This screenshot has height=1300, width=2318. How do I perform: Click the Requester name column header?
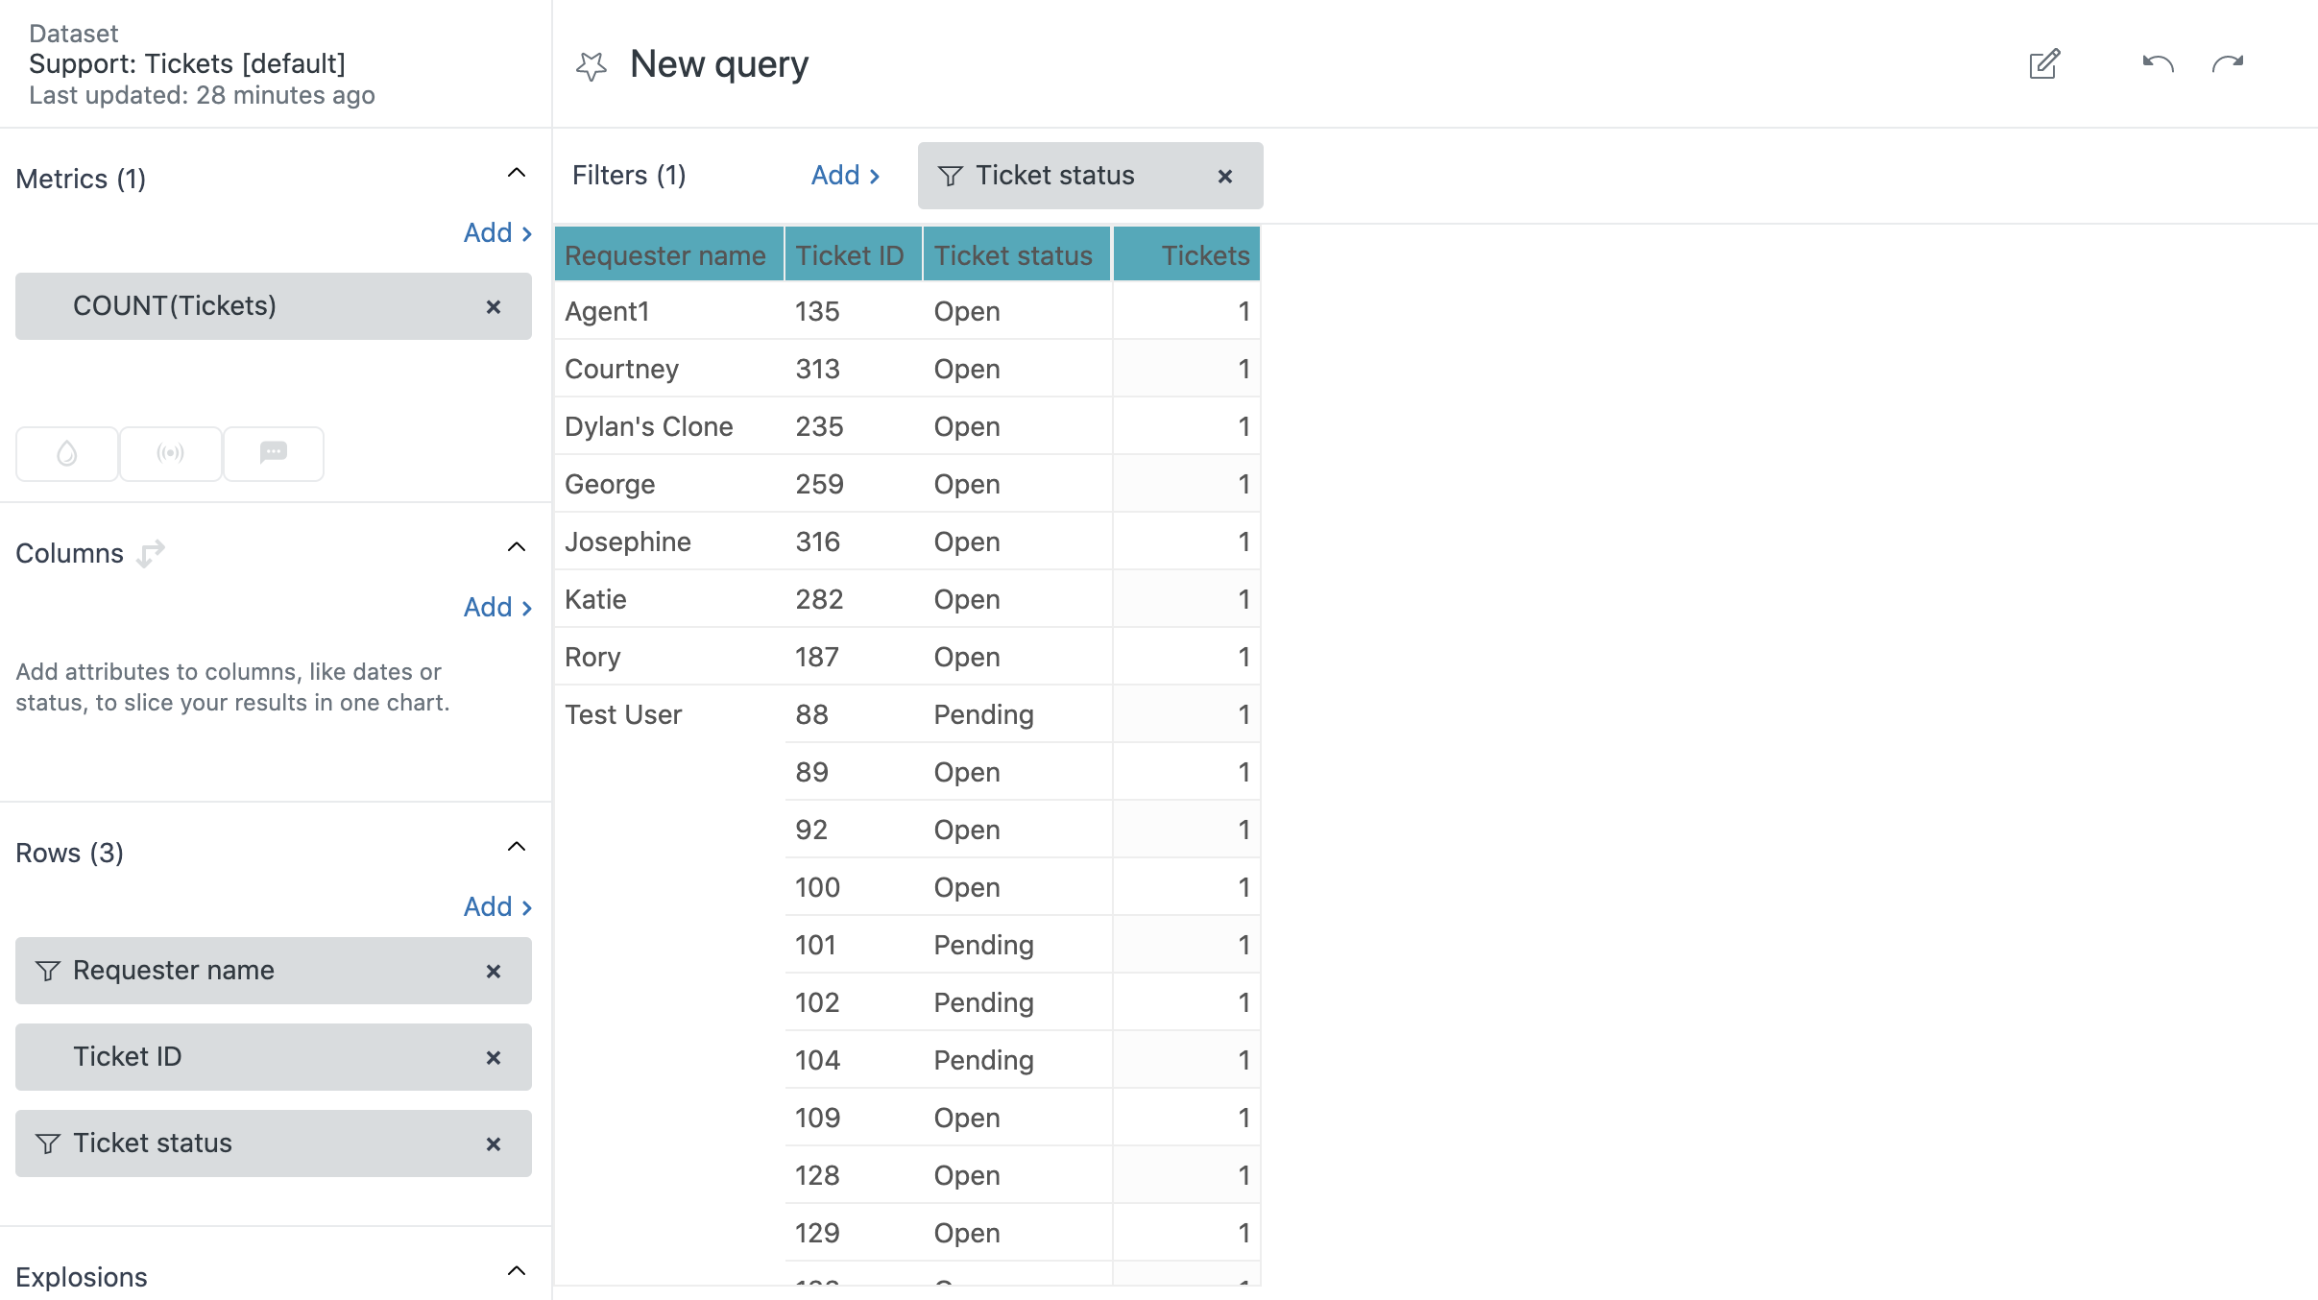[669, 254]
